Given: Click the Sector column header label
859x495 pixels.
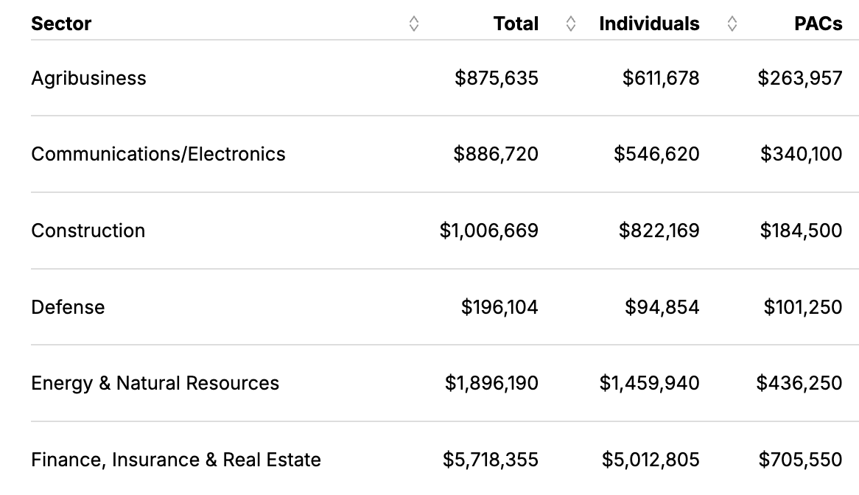Looking at the screenshot, I should (x=61, y=24).
